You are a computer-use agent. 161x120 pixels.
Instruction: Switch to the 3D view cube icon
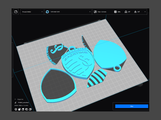point(16,109)
